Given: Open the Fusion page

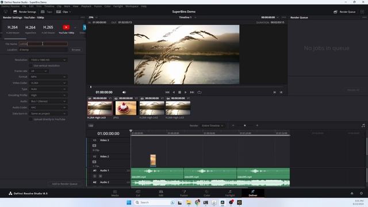Looking at the screenshot, I should coord(184,193).
